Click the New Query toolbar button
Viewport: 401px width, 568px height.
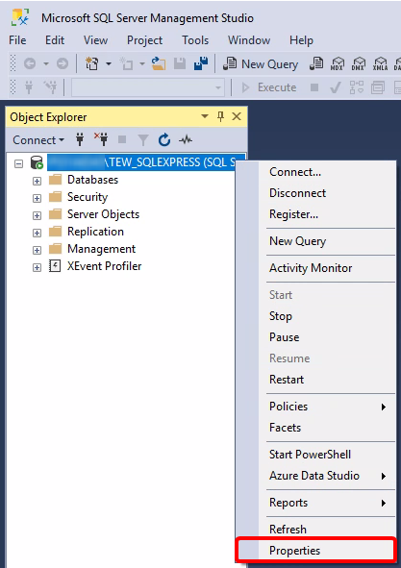tap(261, 64)
